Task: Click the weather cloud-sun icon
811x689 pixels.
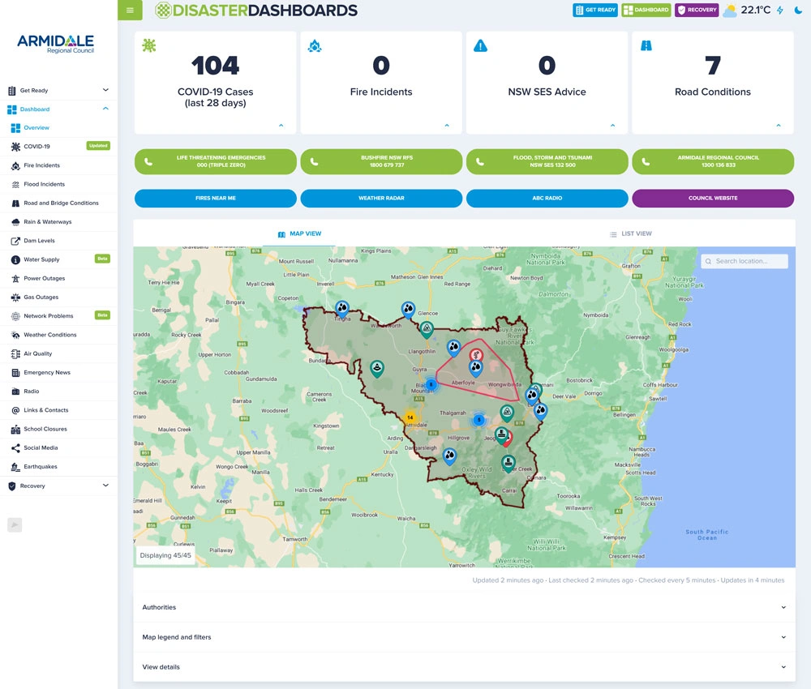Action: (730, 11)
